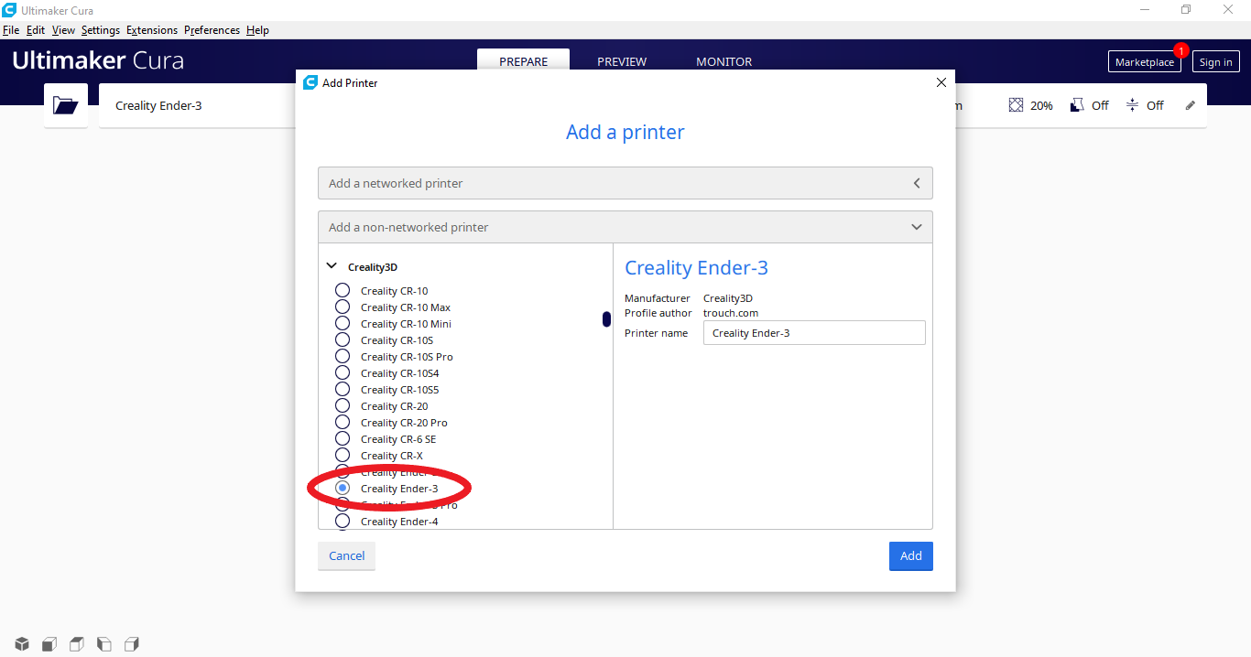The width and height of the screenshot is (1251, 657).
Task: Open the Help menu
Action: pyautogui.click(x=257, y=30)
